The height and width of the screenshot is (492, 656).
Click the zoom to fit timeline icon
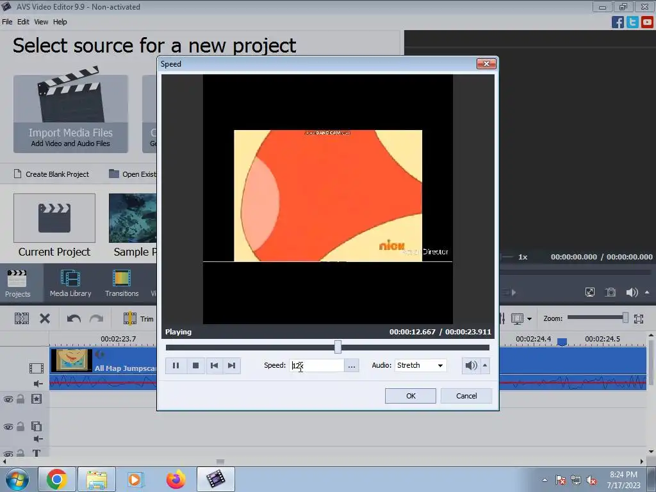tap(639, 319)
